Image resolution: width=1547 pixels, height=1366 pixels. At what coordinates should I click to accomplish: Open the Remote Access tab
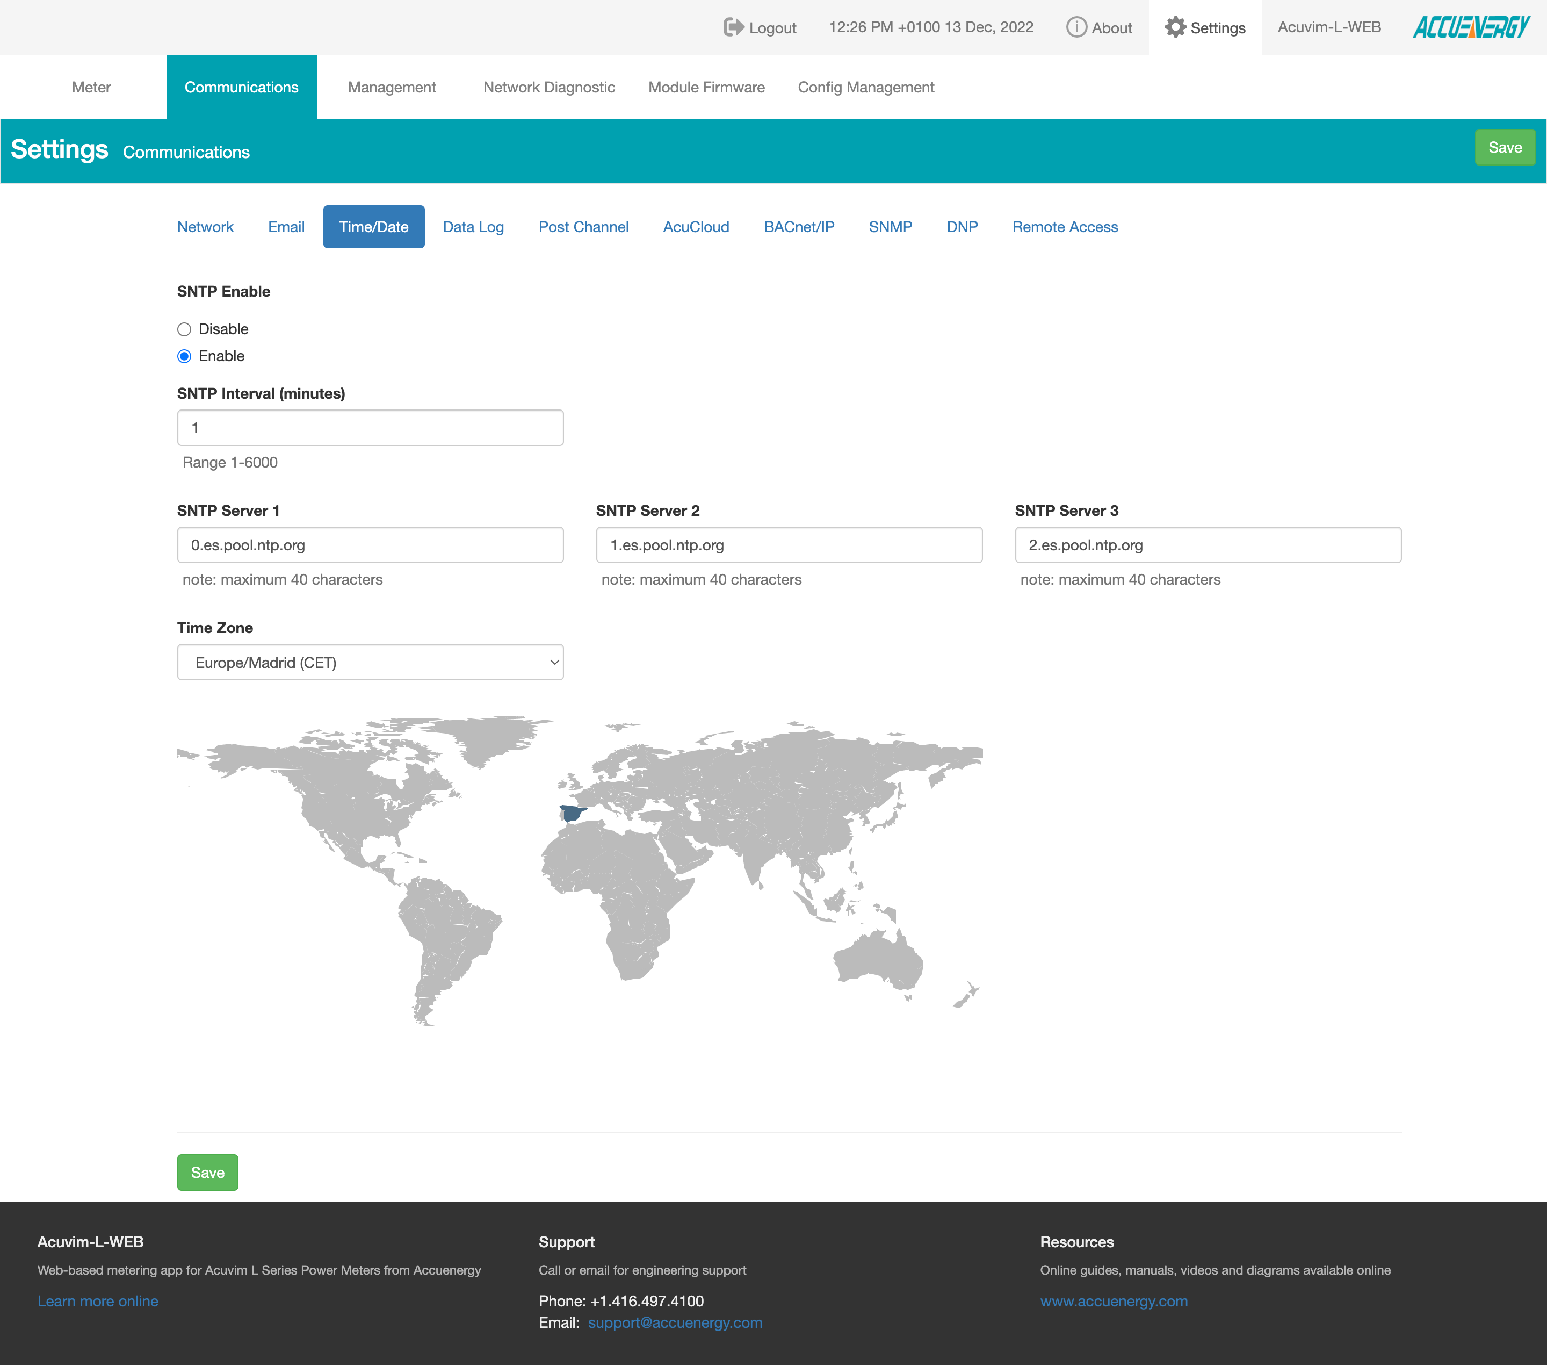tap(1065, 227)
